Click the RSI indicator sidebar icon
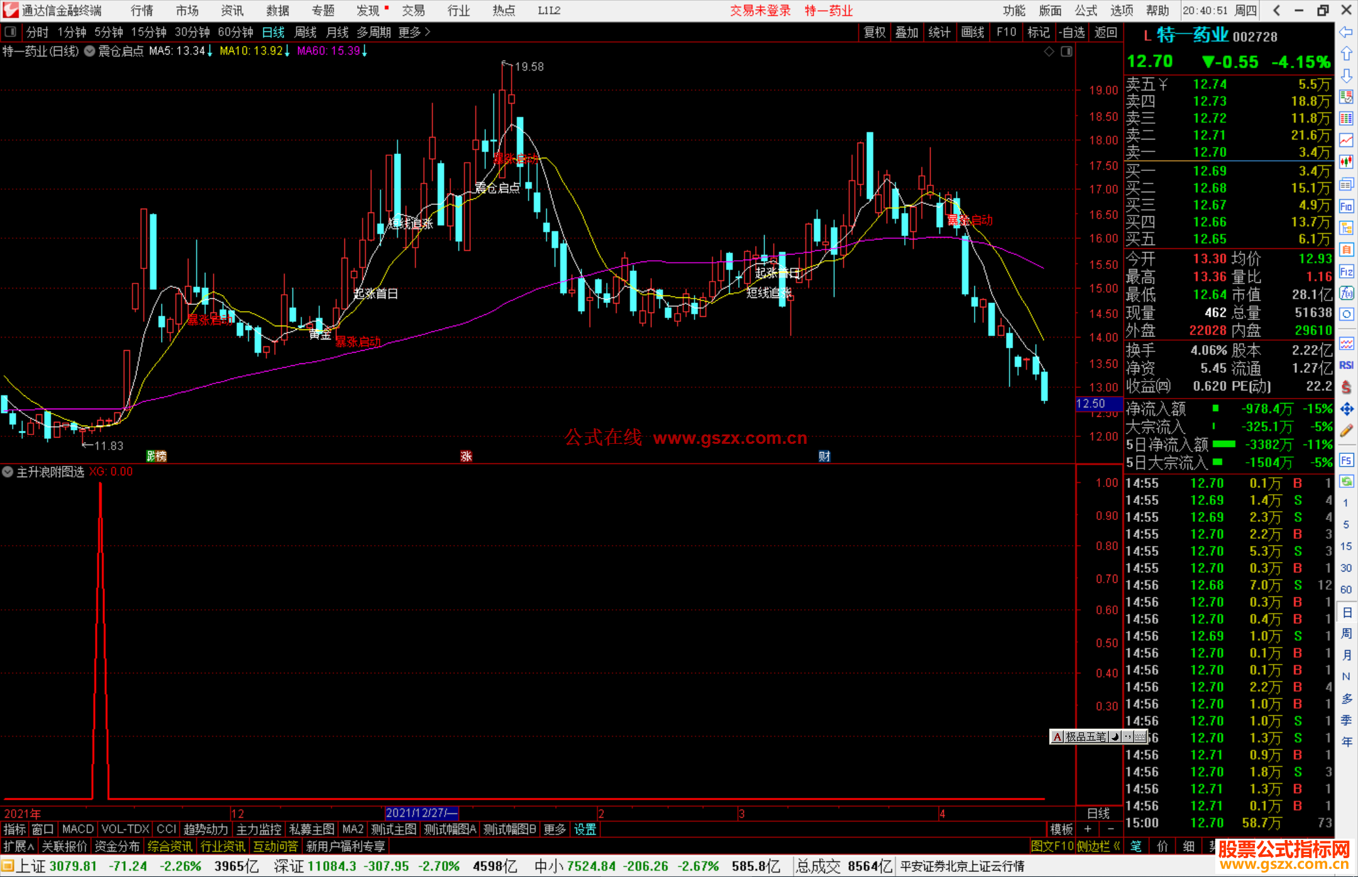The height and width of the screenshot is (877, 1358). coord(1346,365)
